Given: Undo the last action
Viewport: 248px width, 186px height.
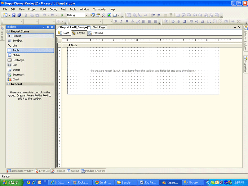Looking at the screenshot, I should [44, 15].
